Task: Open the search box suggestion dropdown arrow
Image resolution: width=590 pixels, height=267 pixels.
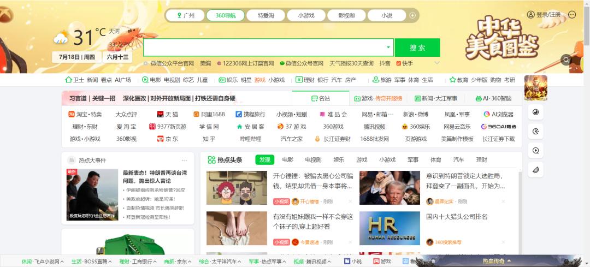Action: coord(388,48)
